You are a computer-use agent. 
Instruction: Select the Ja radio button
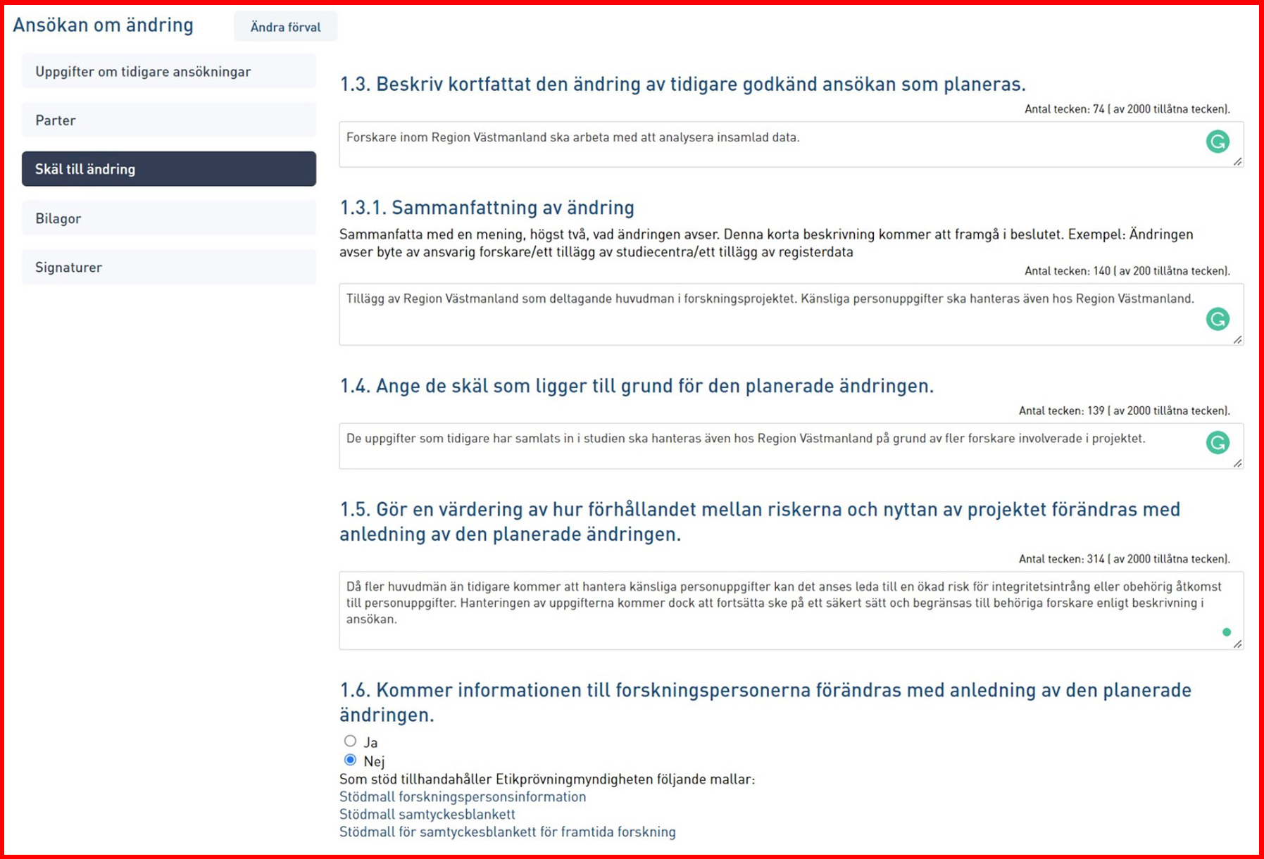tap(350, 741)
